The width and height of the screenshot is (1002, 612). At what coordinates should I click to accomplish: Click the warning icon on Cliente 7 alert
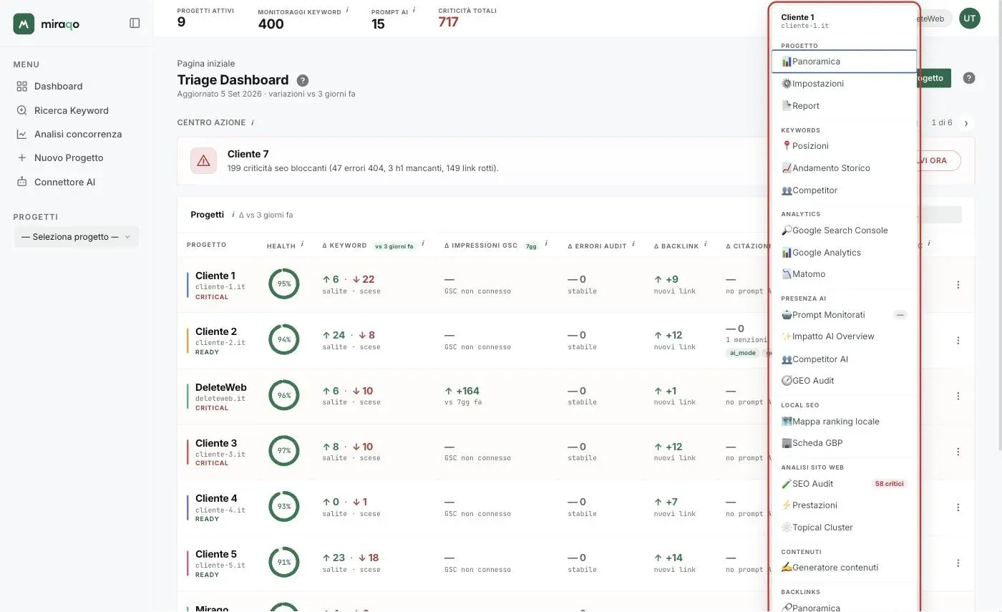203,160
